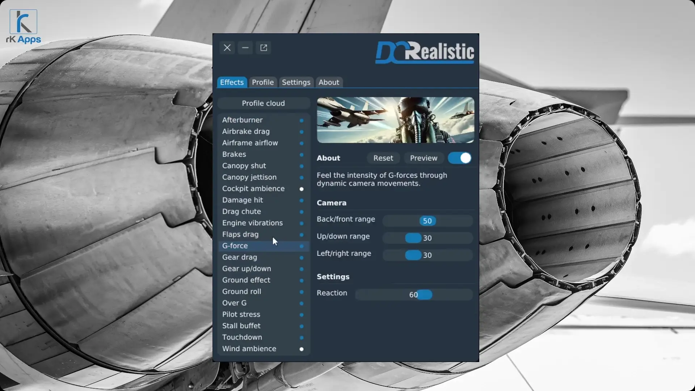
Task: Click the fighter pilot banner image
Action: pyautogui.click(x=395, y=120)
